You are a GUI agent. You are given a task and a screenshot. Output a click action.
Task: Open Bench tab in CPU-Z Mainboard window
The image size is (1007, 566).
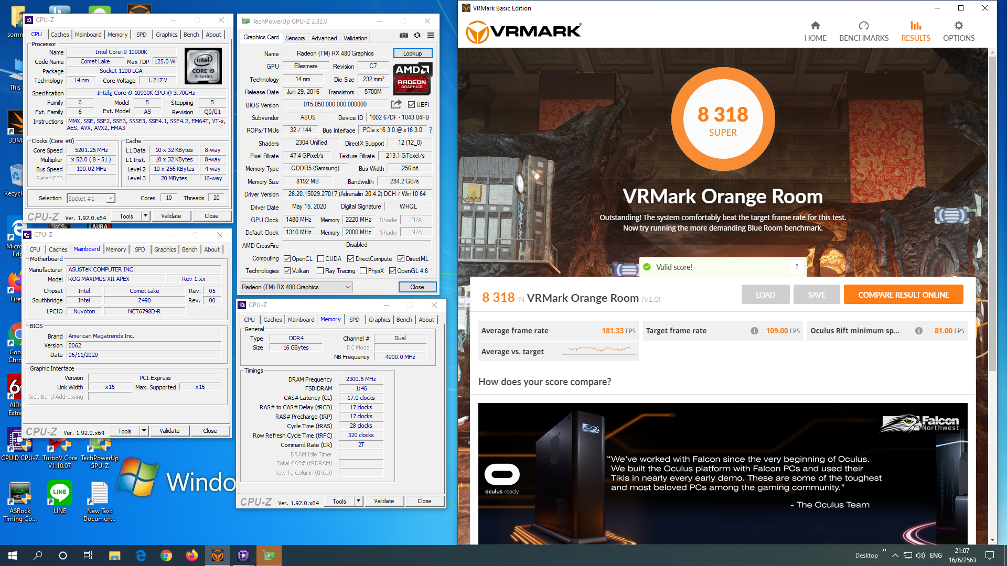(190, 249)
